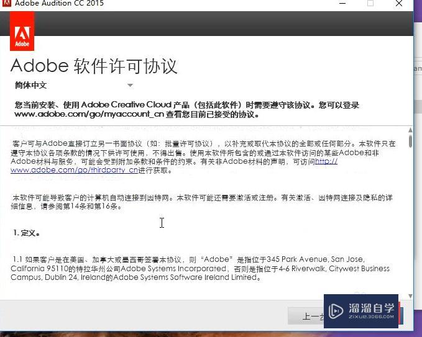Click paragraph 1.1 mentioning 345 Park Avenue
The height and width of the screenshot is (337, 422).
point(200,268)
